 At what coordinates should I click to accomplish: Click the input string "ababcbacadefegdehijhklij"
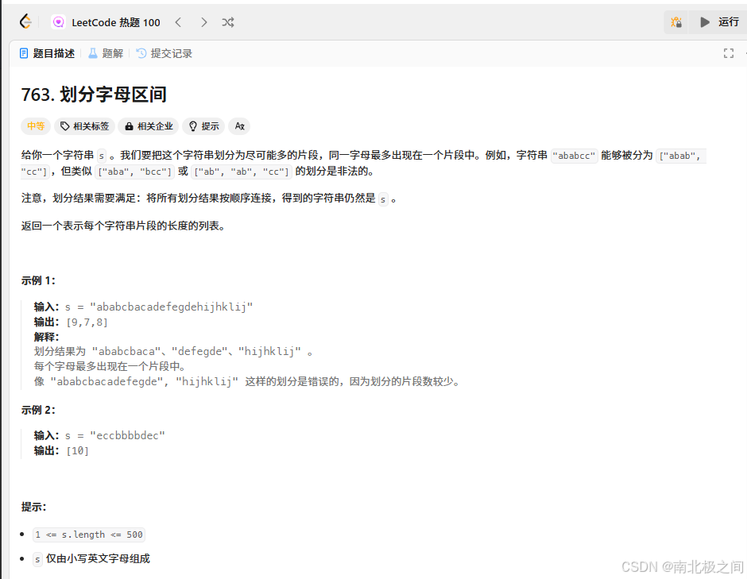click(x=171, y=307)
